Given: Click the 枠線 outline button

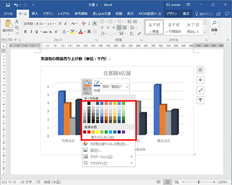Looking at the screenshot, I should click(x=97, y=86).
